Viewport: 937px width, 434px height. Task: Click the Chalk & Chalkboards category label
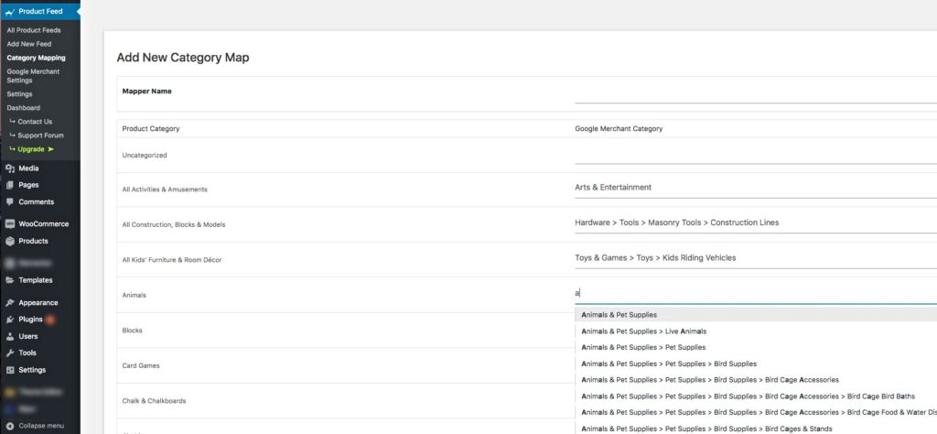click(x=154, y=401)
